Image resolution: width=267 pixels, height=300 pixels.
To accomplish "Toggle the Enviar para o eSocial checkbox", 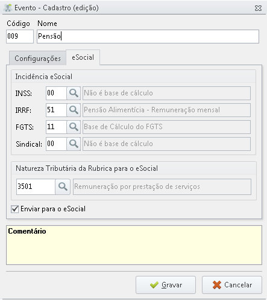I will (x=15, y=209).
